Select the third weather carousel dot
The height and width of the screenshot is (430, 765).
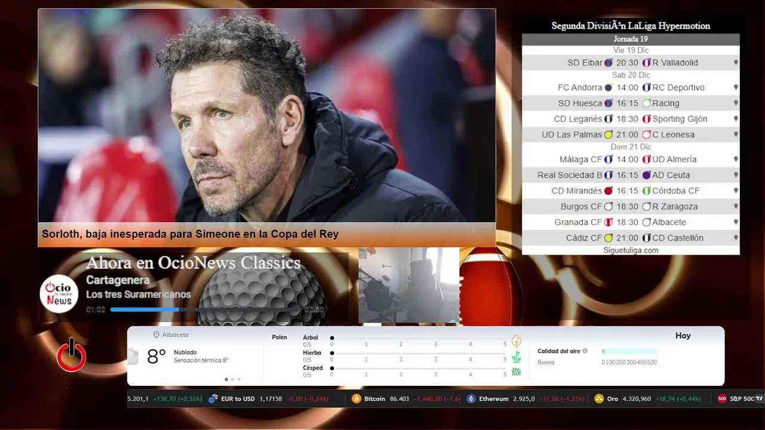[x=239, y=379]
